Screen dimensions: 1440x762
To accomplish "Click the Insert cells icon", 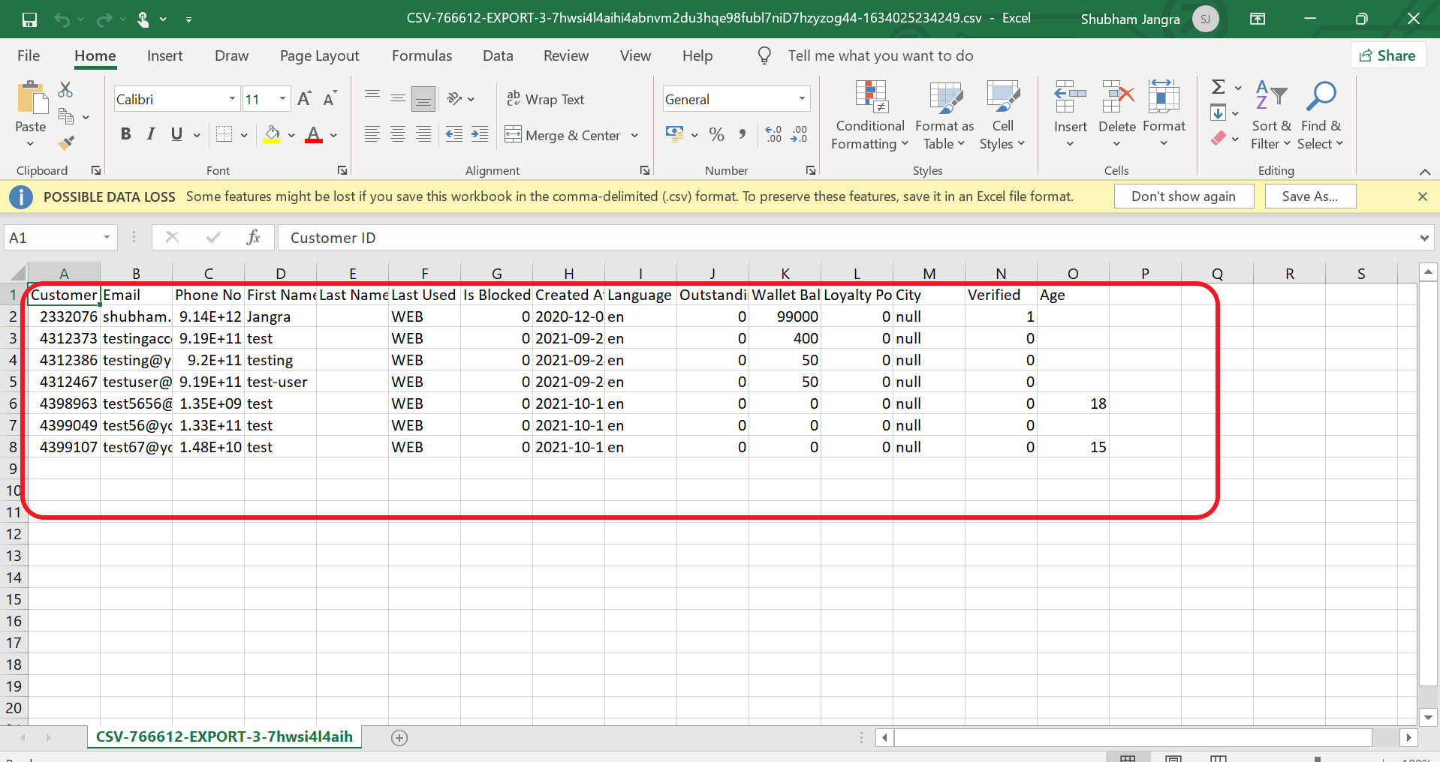I will point(1070,97).
